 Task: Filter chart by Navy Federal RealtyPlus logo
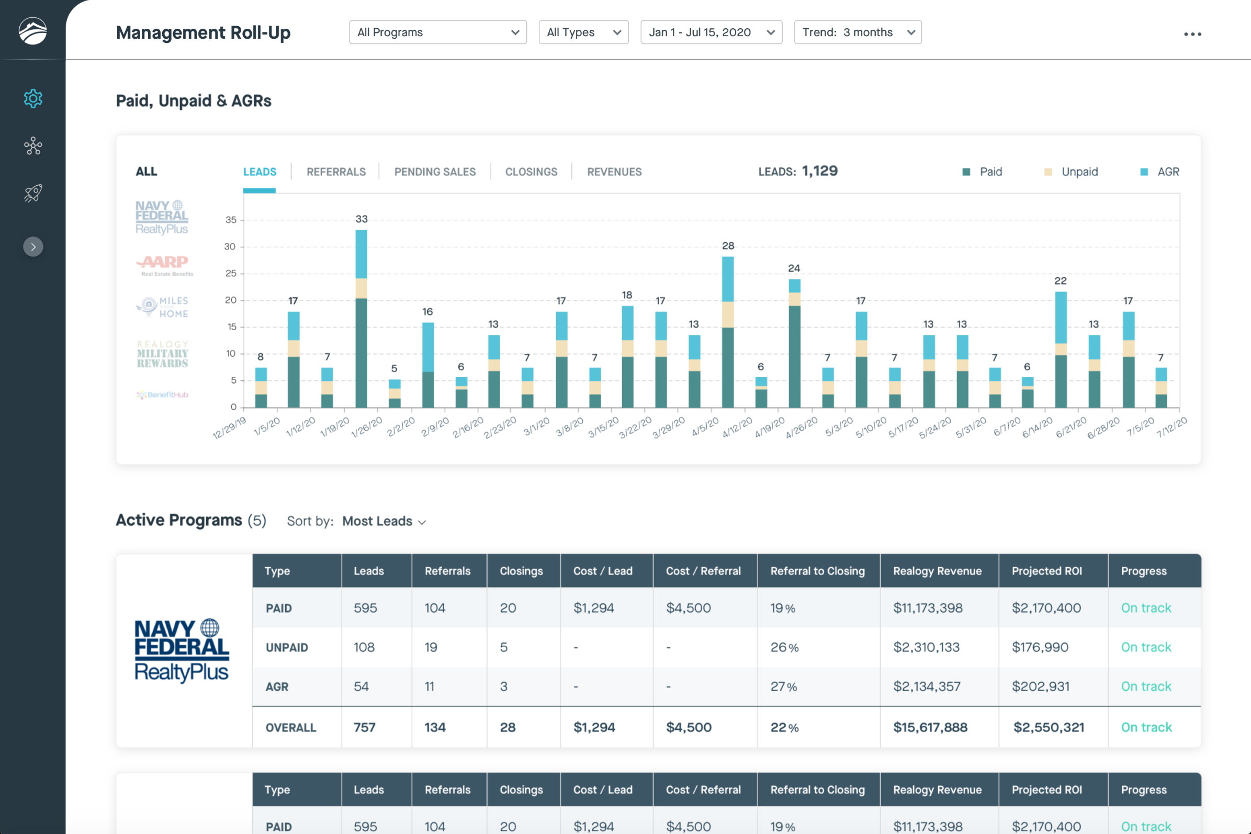[162, 218]
